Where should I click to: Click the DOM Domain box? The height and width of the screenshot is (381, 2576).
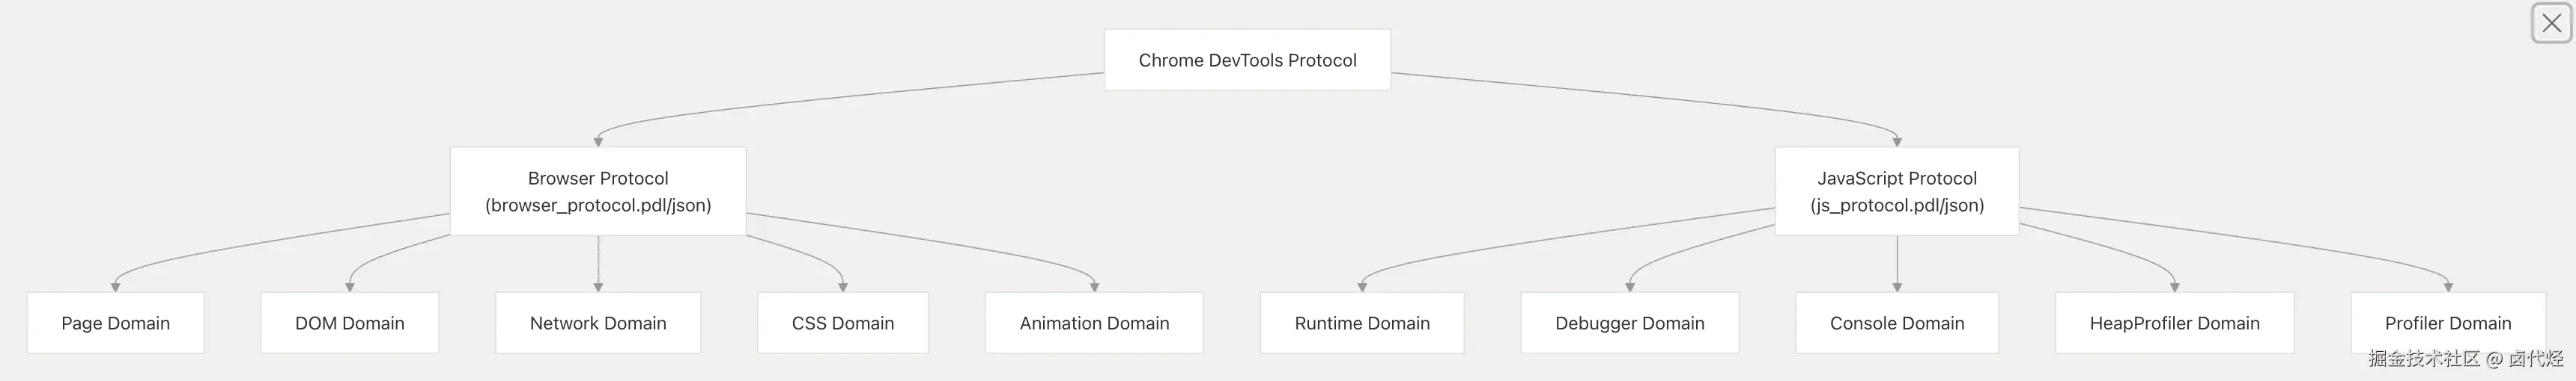click(350, 323)
